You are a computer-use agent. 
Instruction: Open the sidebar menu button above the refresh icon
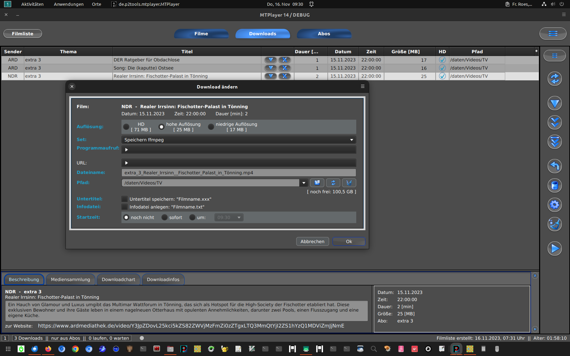(554, 56)
